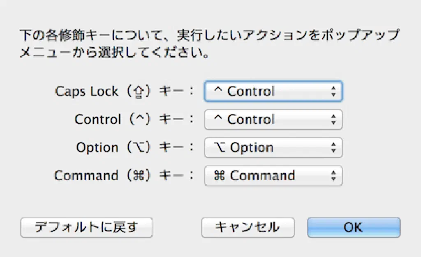This screenshot has width=421, height=257.
Task: Click the ⌘ symbol inside the Command popup
Action: [220, 176]
